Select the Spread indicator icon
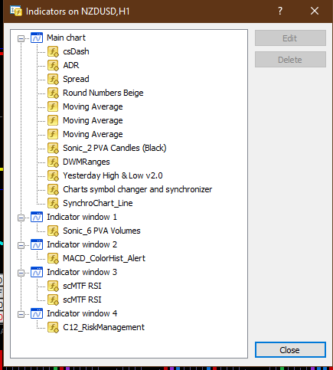This screenshot has height=370, width=333. point(53,79)
